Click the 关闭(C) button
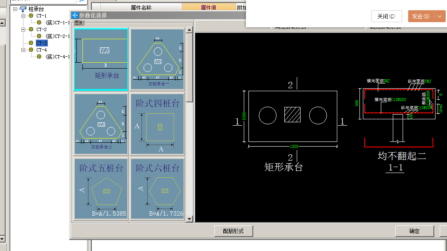 point(386,16)
